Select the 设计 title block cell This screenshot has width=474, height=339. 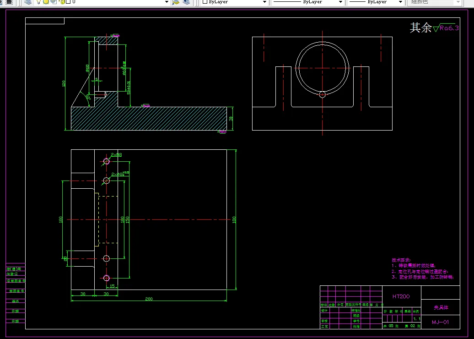click(324, 310)
